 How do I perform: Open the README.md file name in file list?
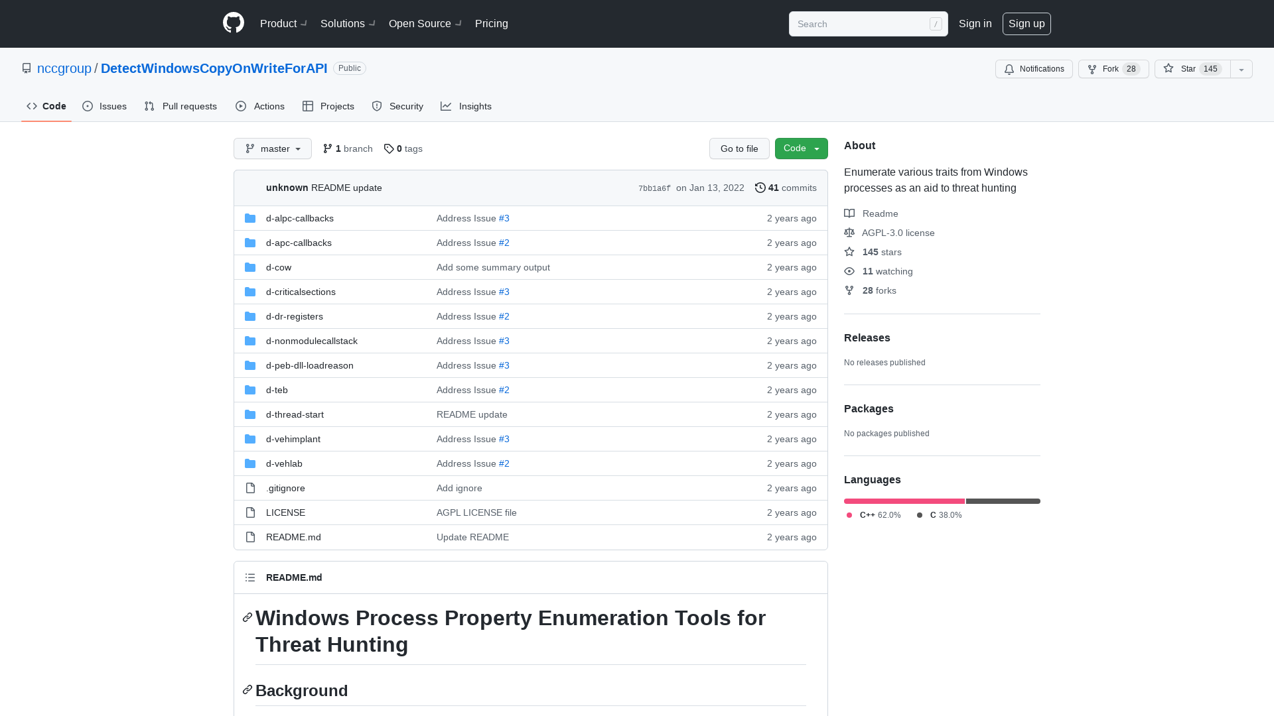click(293, 537)
